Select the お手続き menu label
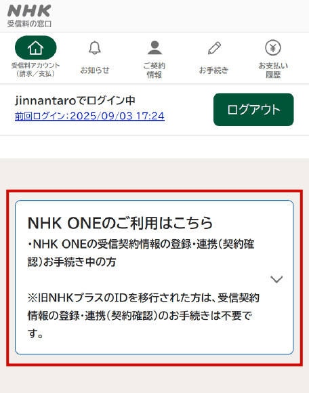309x393 pixels. (213, 70)
